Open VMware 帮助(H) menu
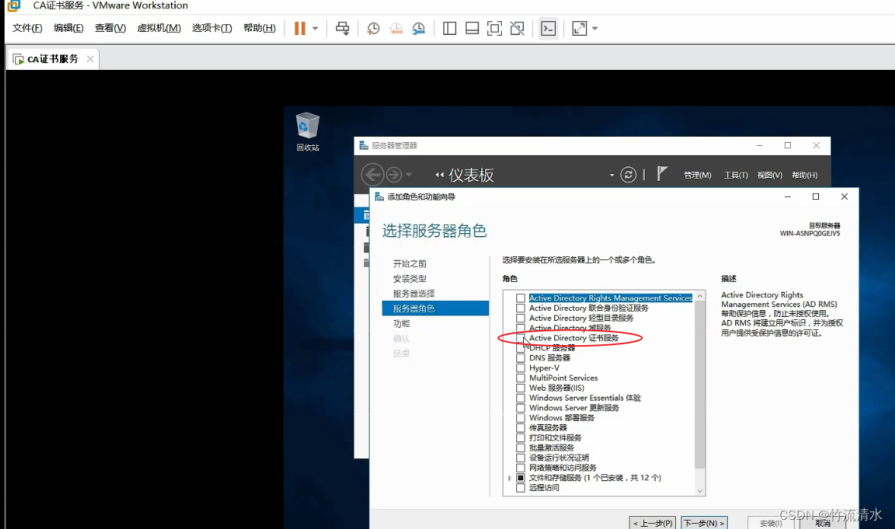 tap(259, 28)
